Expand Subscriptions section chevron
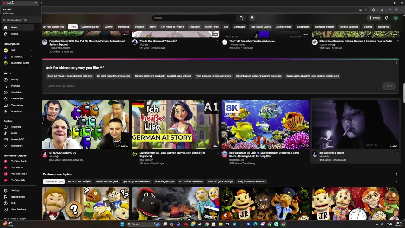Screen dimensions: 405x228 click(22, 44)
